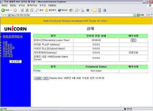Click the Windows flag logo in menu bar
Viewport: 153px width, 111px height.
point(150,6)
